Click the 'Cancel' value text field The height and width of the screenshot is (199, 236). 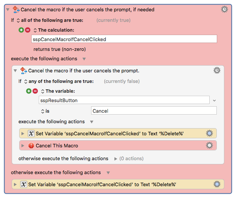tap(154, 110)
